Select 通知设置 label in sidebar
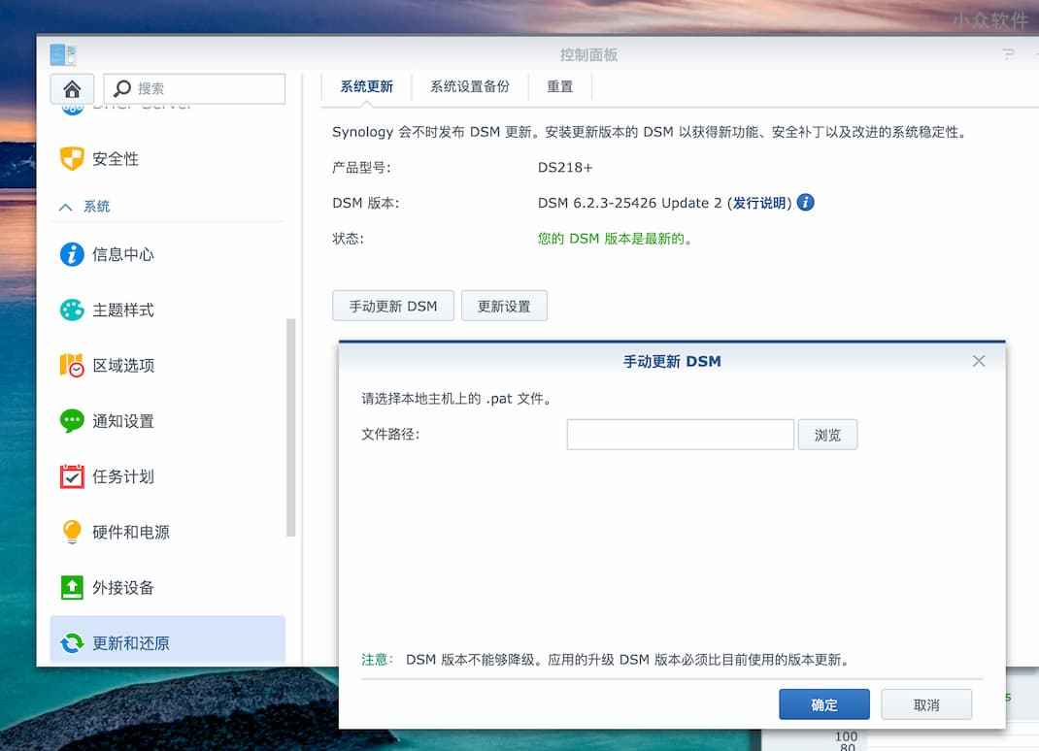 click(x=123, y=421)
